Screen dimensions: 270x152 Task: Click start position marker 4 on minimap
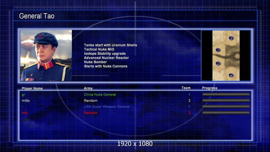[x=231, y=75]
